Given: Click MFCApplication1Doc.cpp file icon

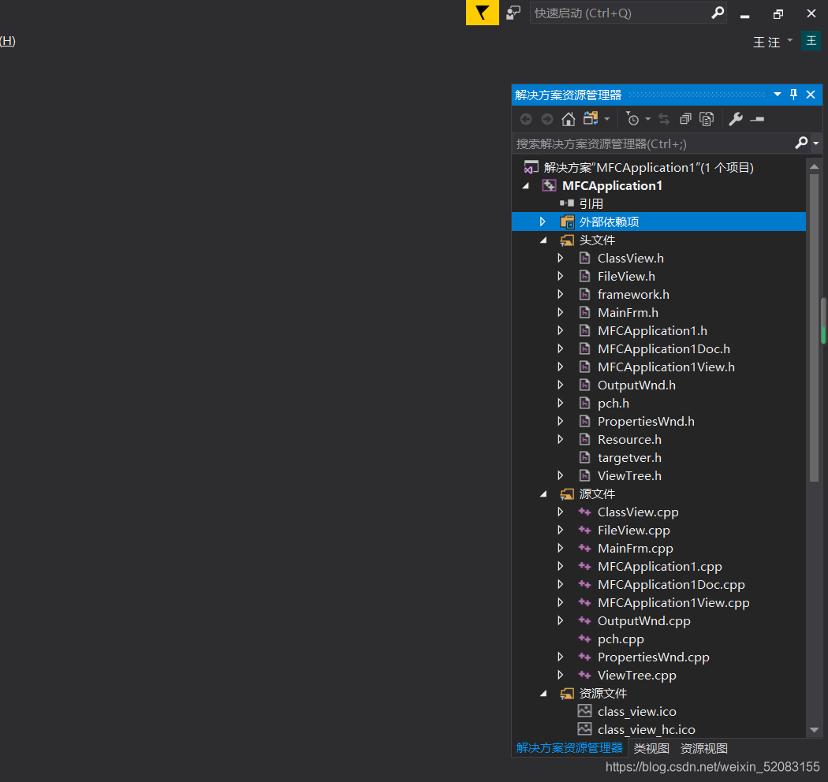Looking at the screenshot, I should tap(584, 584).
